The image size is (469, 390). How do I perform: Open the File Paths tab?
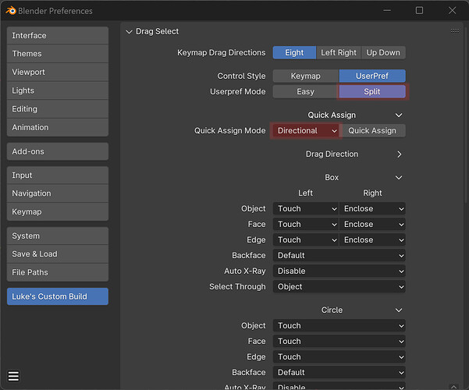click(x=58, y=272)
